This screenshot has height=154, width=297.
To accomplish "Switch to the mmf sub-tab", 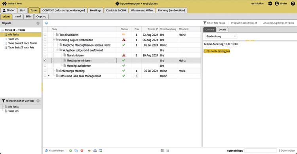I will (17, 17).
